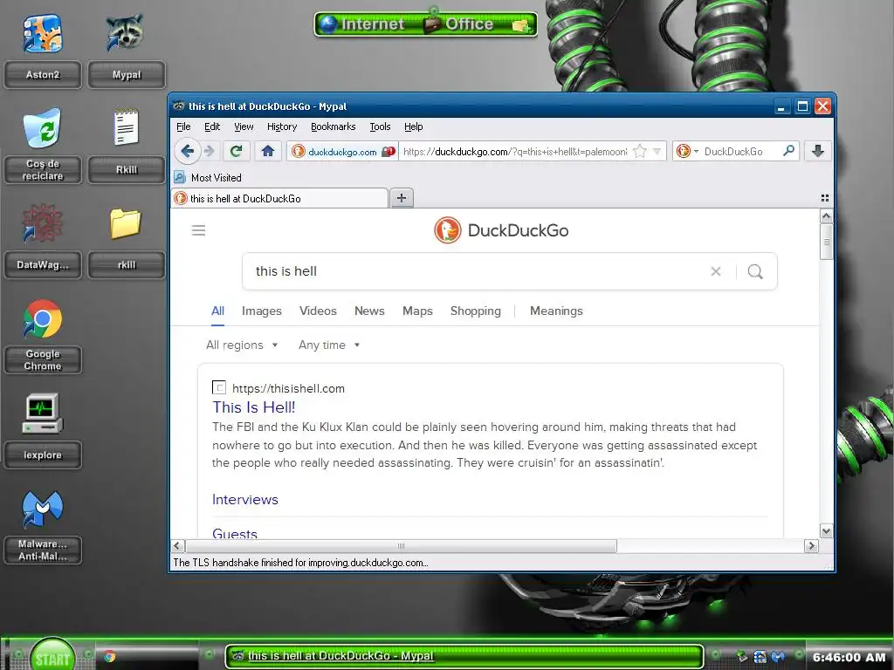894x670 pixels.
Task: Expand the All regions filter dropdown
Action: [242, 345]
